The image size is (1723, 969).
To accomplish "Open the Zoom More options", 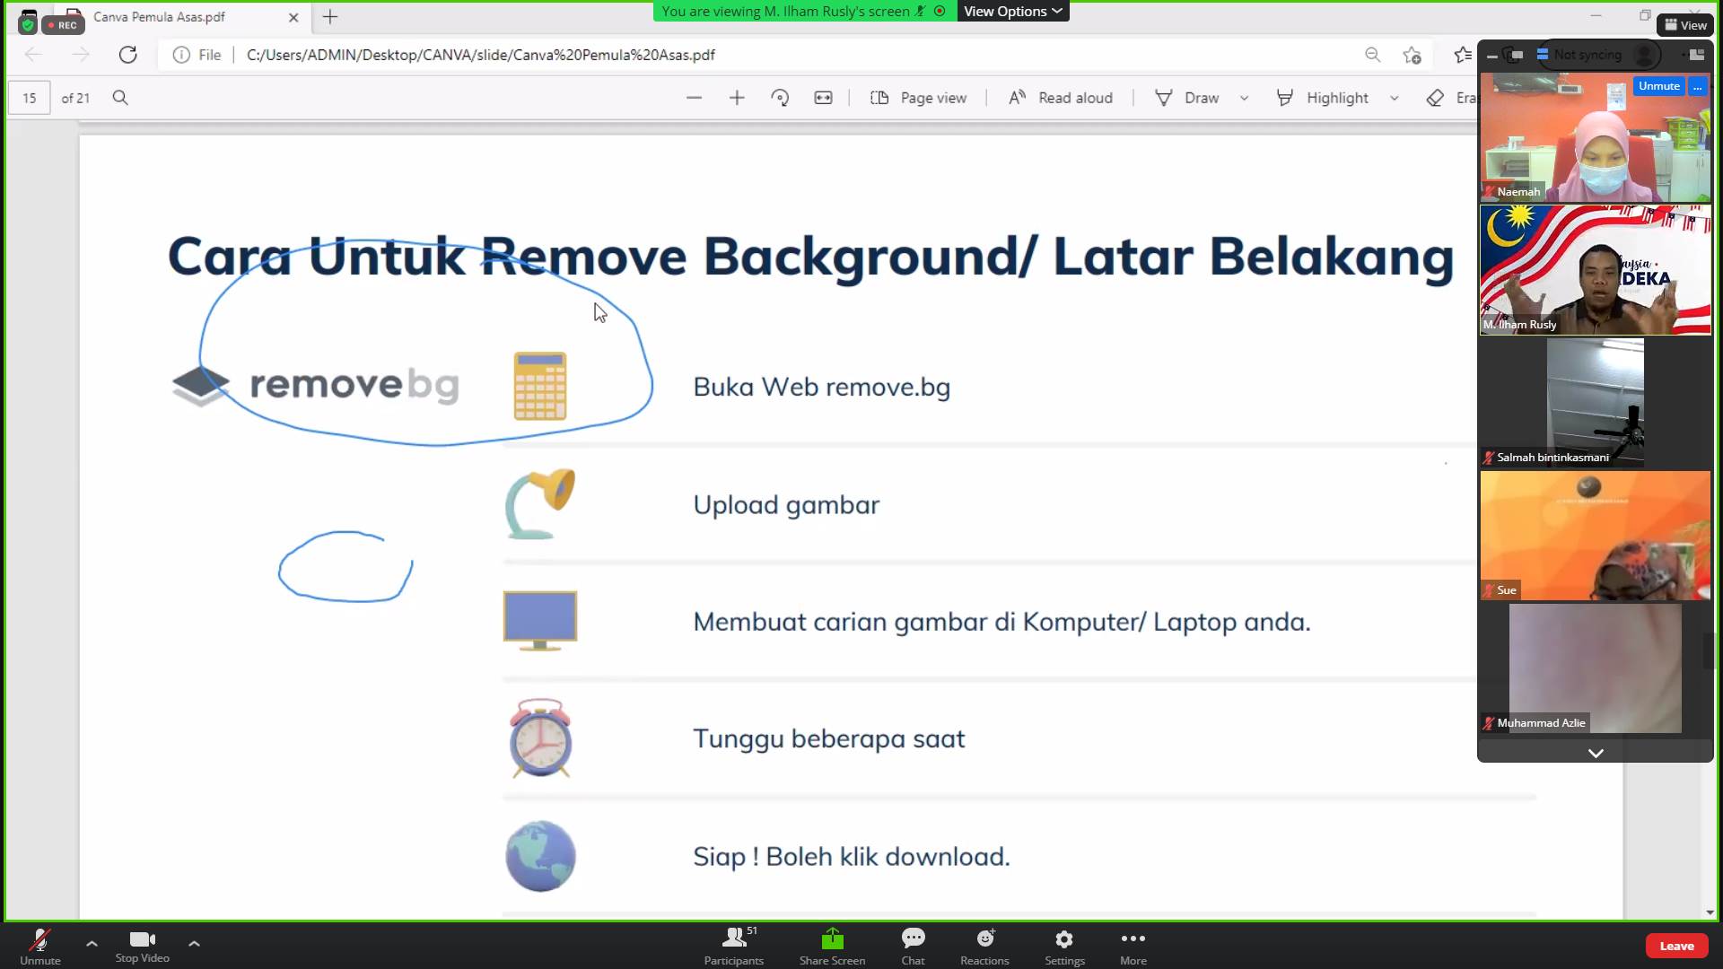I will tap(1133, 946).
